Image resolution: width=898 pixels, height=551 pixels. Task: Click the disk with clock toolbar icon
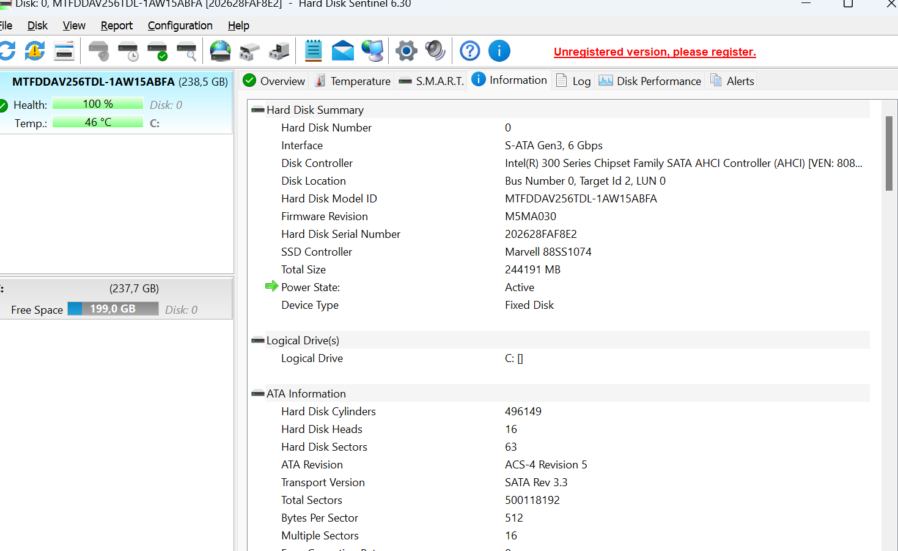point(128,51)
